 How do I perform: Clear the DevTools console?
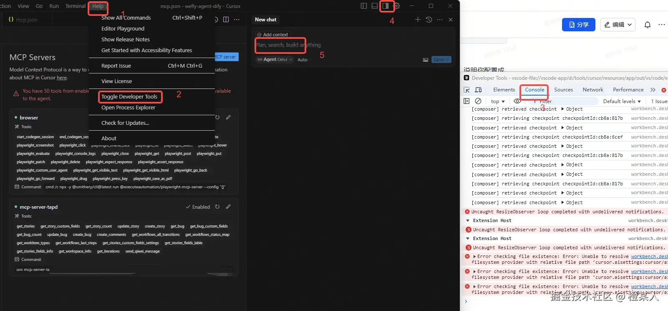[478, 101]
